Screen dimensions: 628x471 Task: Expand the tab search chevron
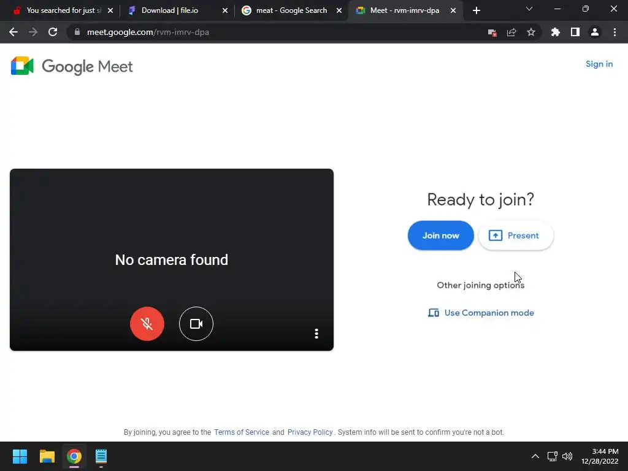pyautogui.click(x=529, y=9)
